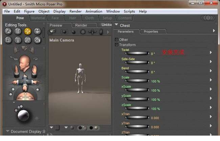The width and height of the screenshot is (220, 141).
Task: Click the right hand camera icon
Action: (x=32, y=50)
